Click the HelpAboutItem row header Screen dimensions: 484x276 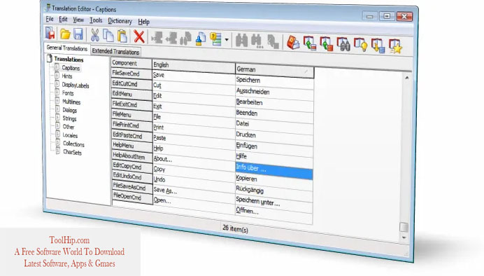pos(132,156)
